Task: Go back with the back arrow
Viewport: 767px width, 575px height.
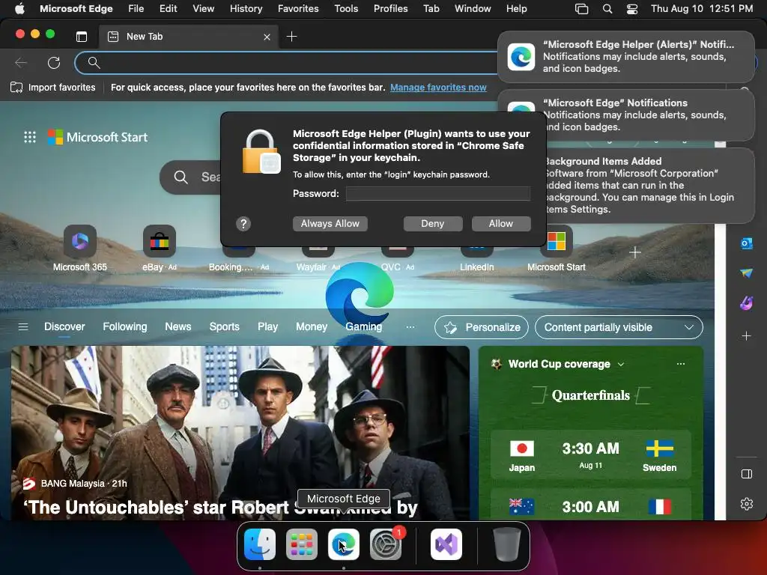Action: (20, 63)
